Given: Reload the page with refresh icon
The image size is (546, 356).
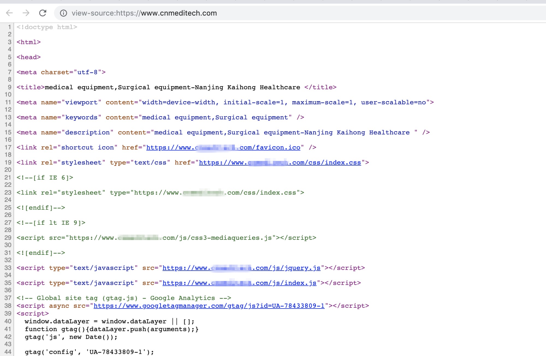Looking at the screenshot, I should (x=43, y=13).
